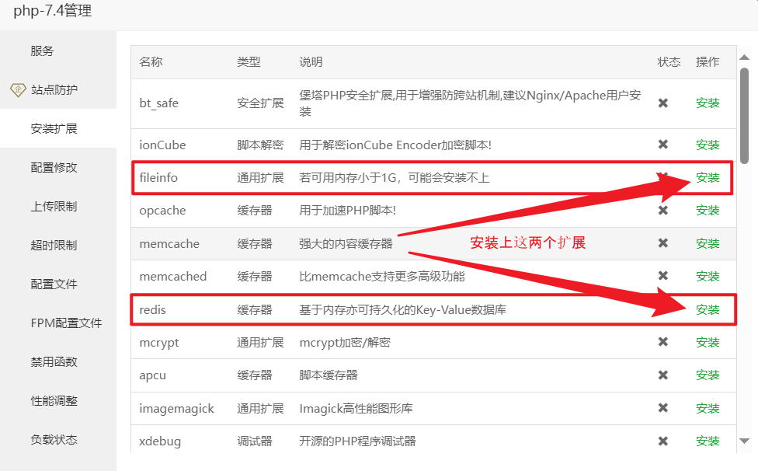758x471 pixels.
Task: Go to 上传限制 settings
Action: (x=54, y=207)
